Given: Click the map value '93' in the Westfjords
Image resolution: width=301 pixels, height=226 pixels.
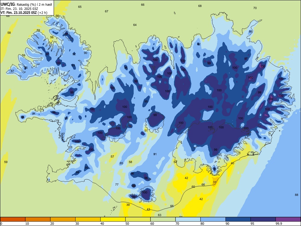Looking at the screenshot, I should click(x=73, y=65).
